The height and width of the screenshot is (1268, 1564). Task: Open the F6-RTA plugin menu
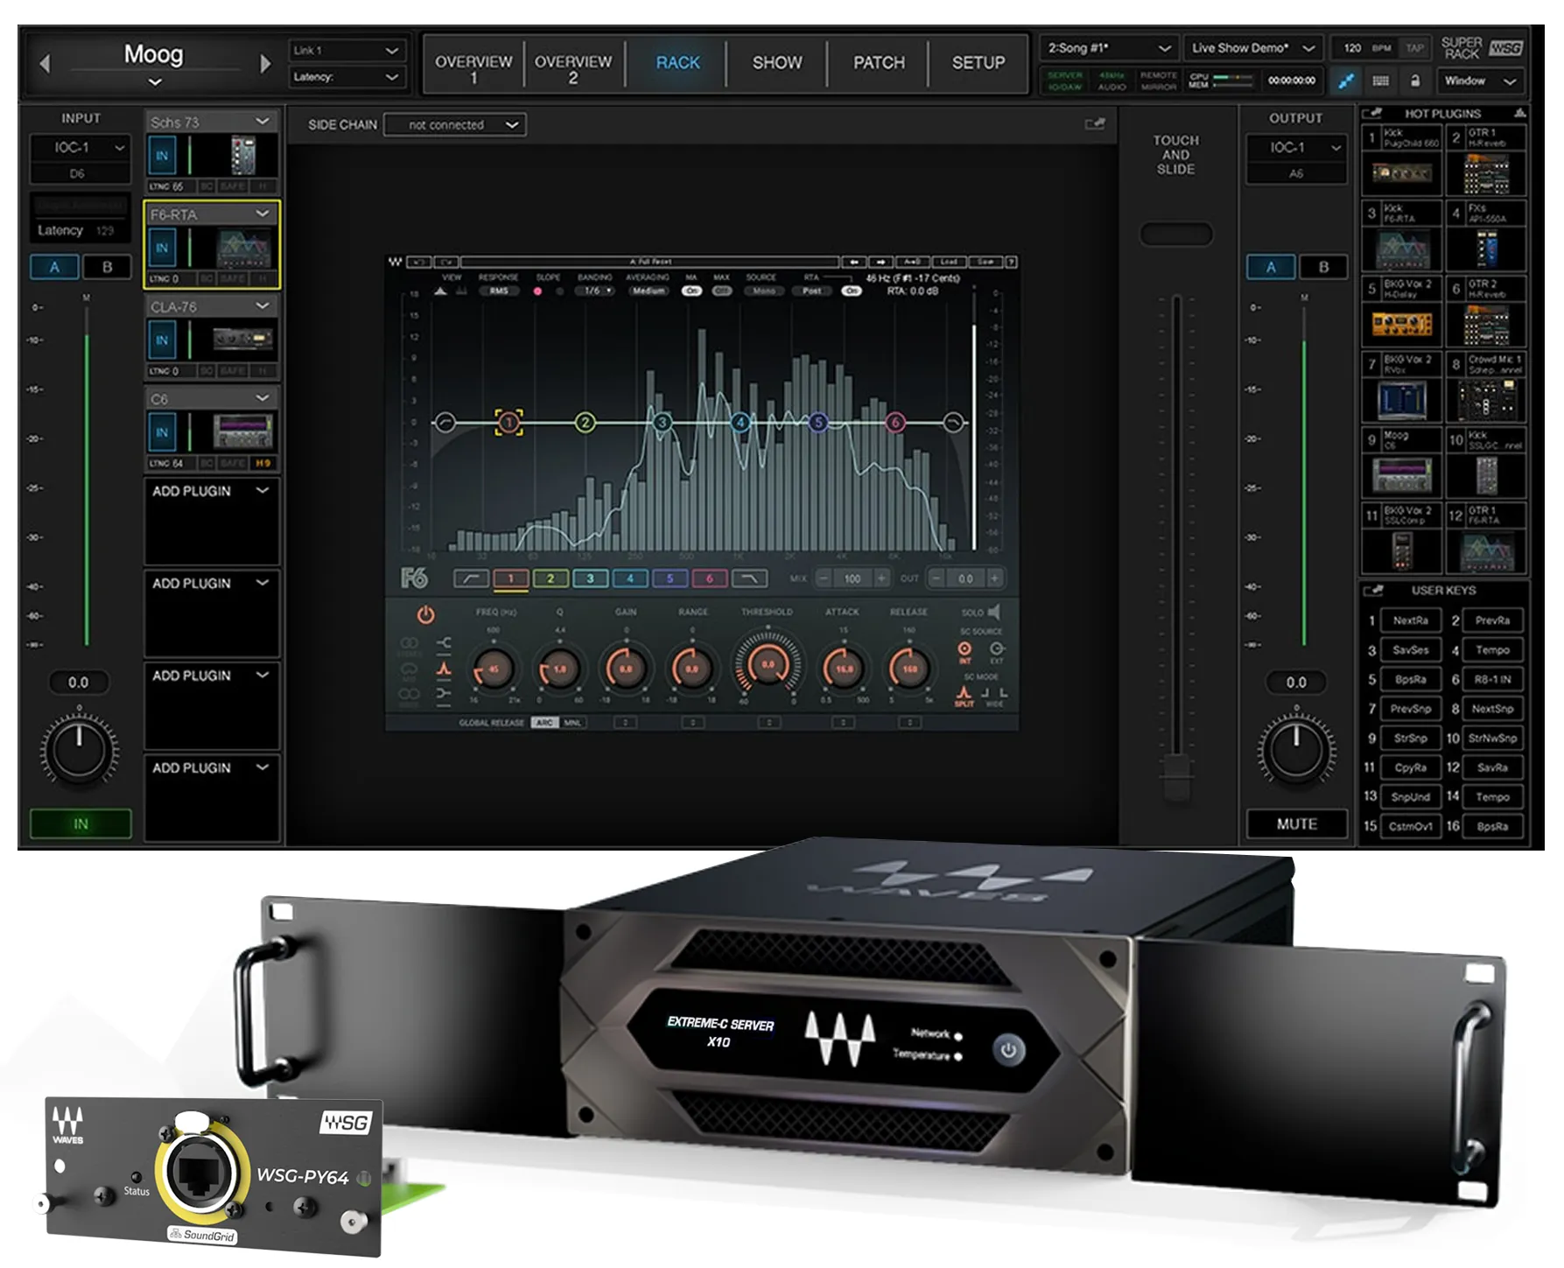coord(262,214)
